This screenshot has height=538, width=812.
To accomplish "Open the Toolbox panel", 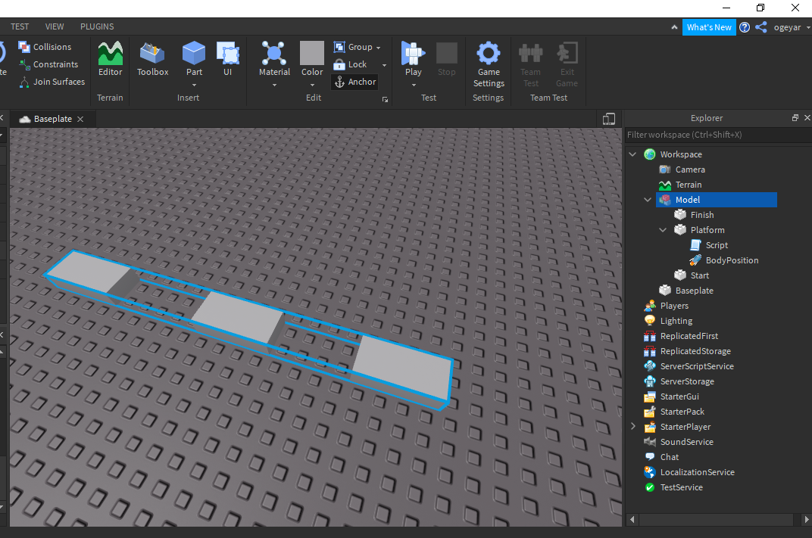I will coord(152,58).
